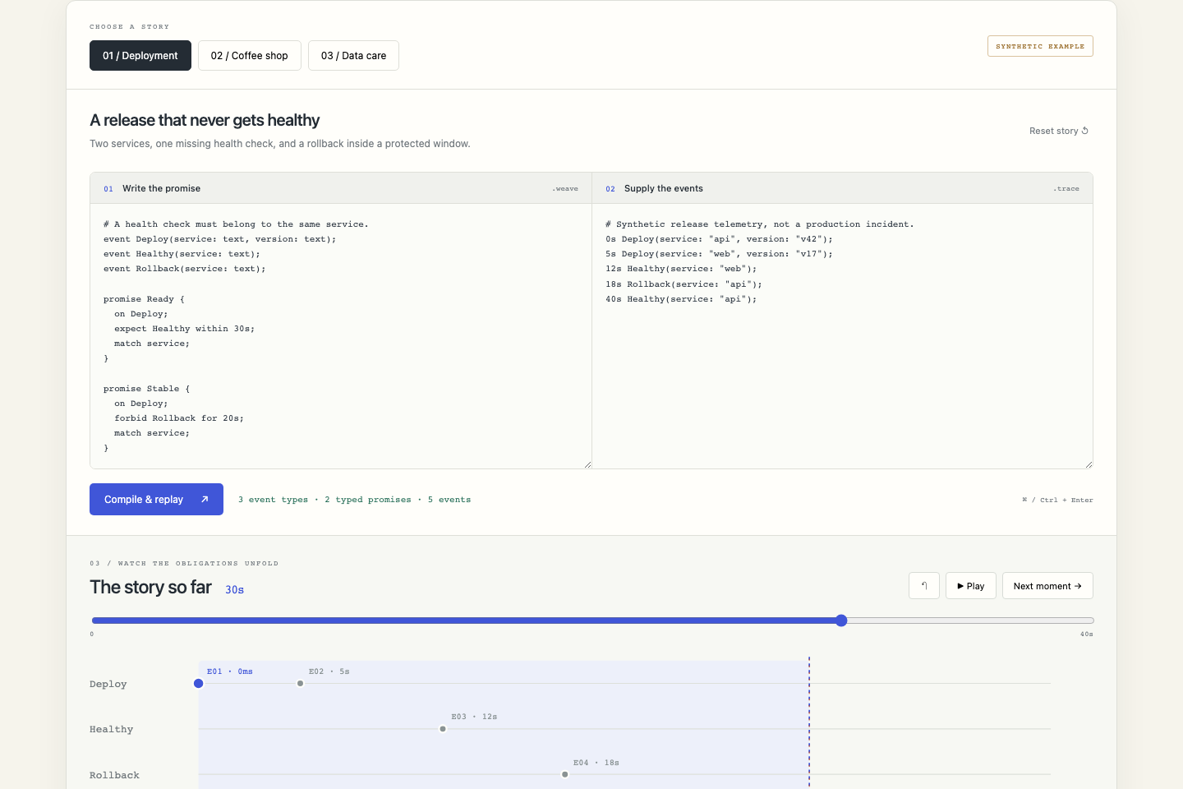1183x789 pixels.
Task: Open the 03 / Data care story
Action: point(353,56)
